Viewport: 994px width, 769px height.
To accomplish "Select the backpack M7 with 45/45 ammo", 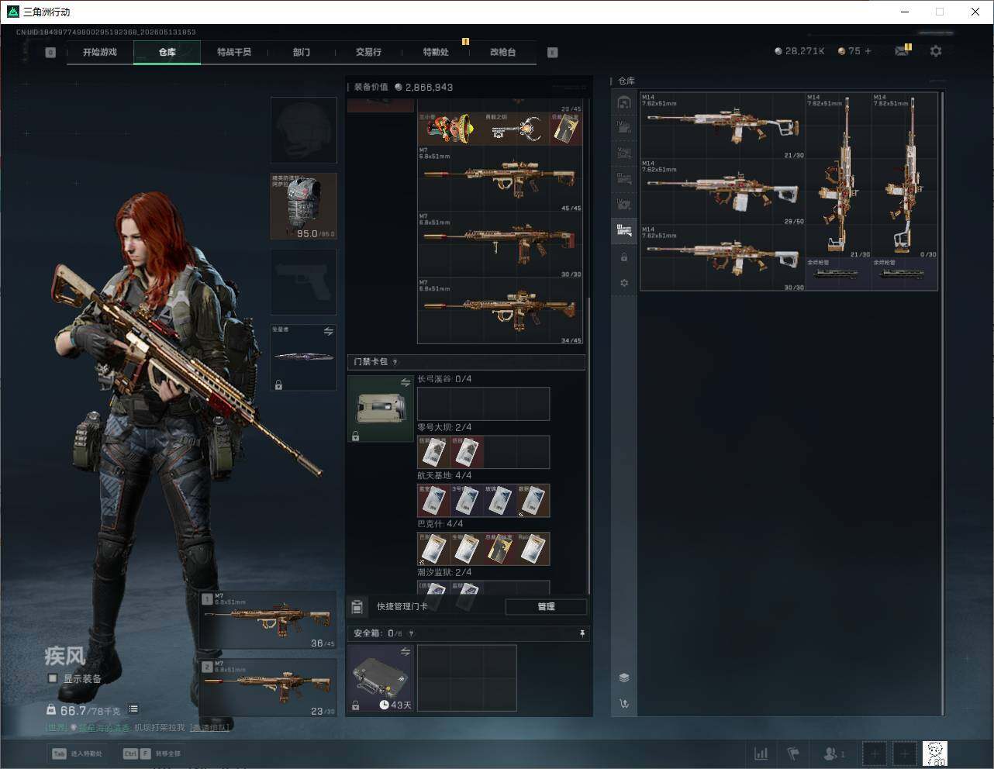I will pos(500,179).
